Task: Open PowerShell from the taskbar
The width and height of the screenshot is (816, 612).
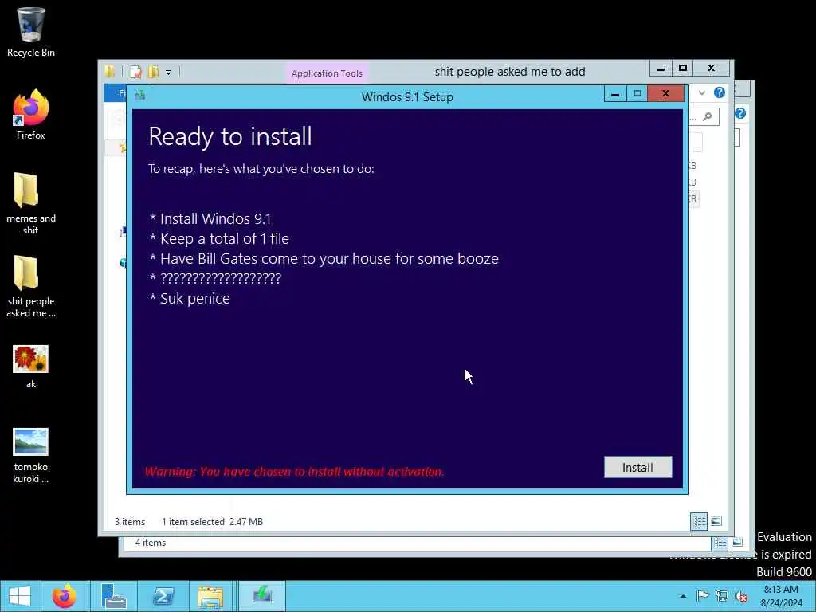Action: [163, 596]
